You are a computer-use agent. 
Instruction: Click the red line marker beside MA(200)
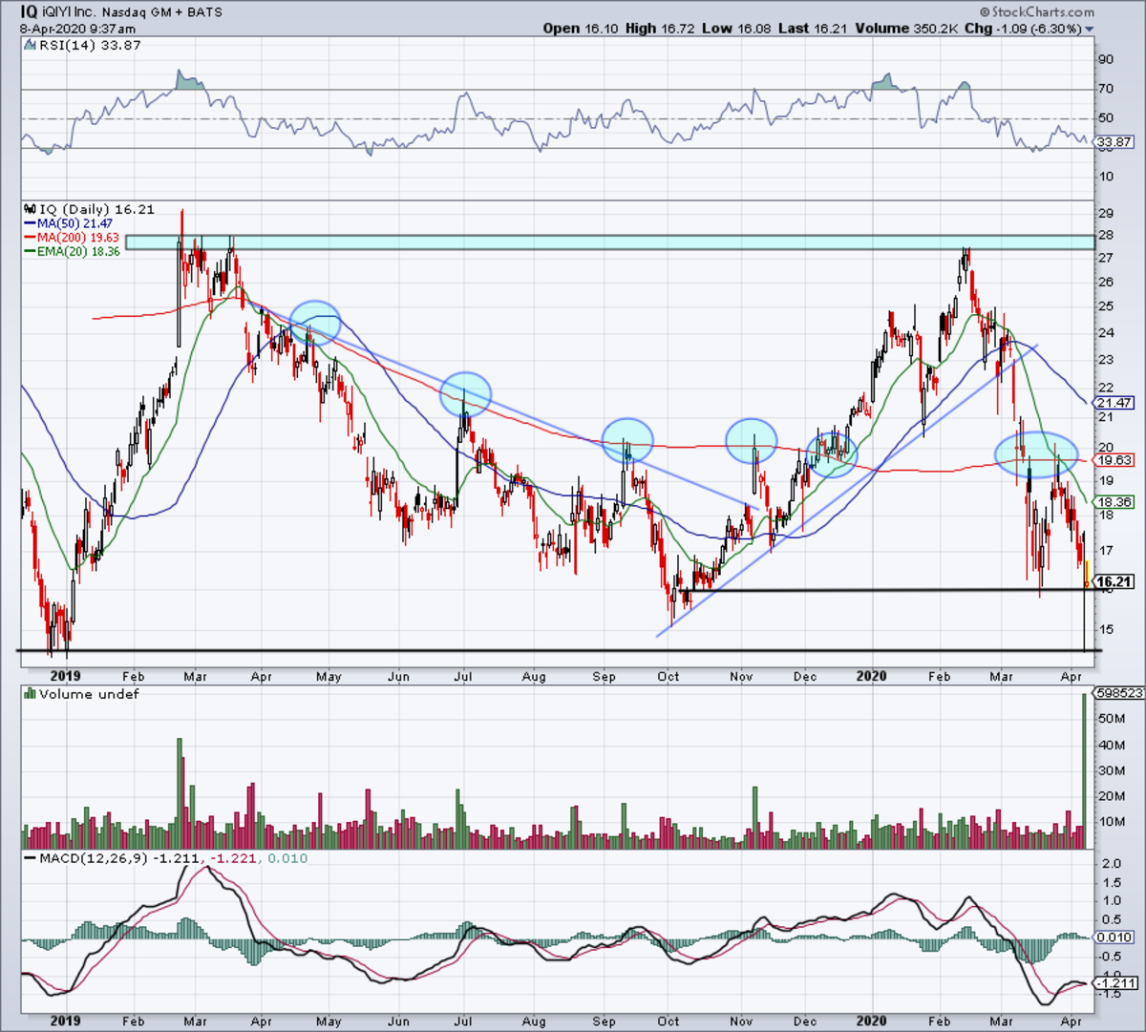(x=29, y=238)
